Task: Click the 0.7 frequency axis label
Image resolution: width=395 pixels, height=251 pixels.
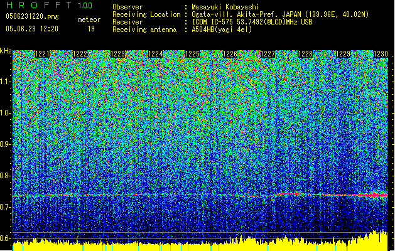Action: pyautogui.click(x=6, y=207)
